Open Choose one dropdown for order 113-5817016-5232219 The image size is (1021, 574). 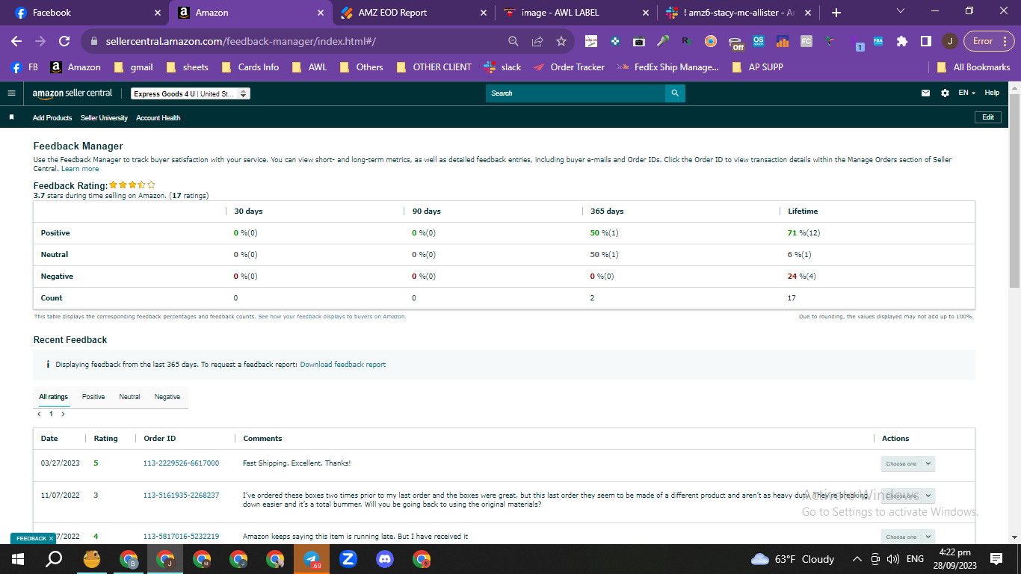coord(907,537)
